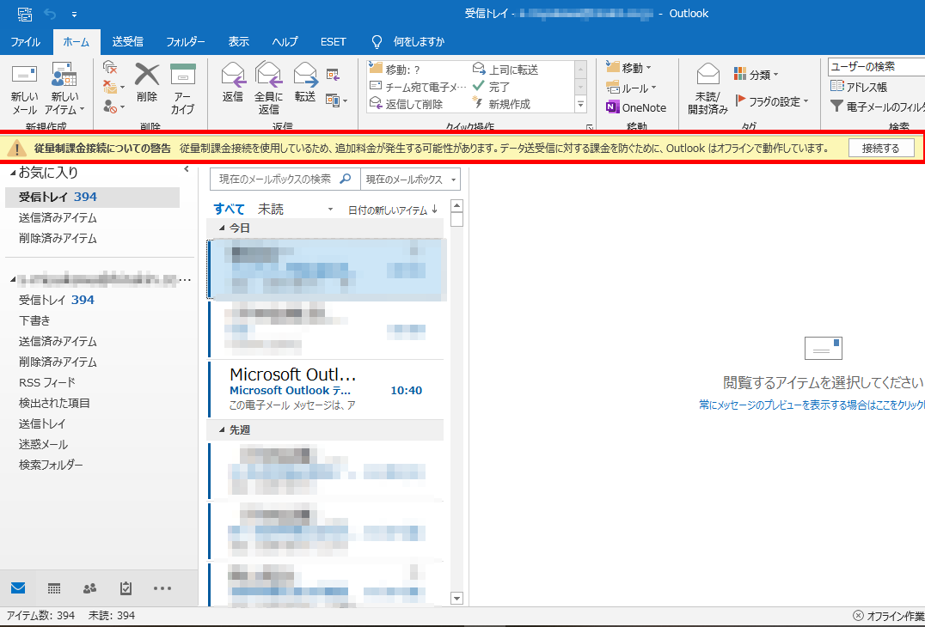The height and width of the screenshot is (627, 925).
Task: Click the 削除 delete icon
Action: 147,82
